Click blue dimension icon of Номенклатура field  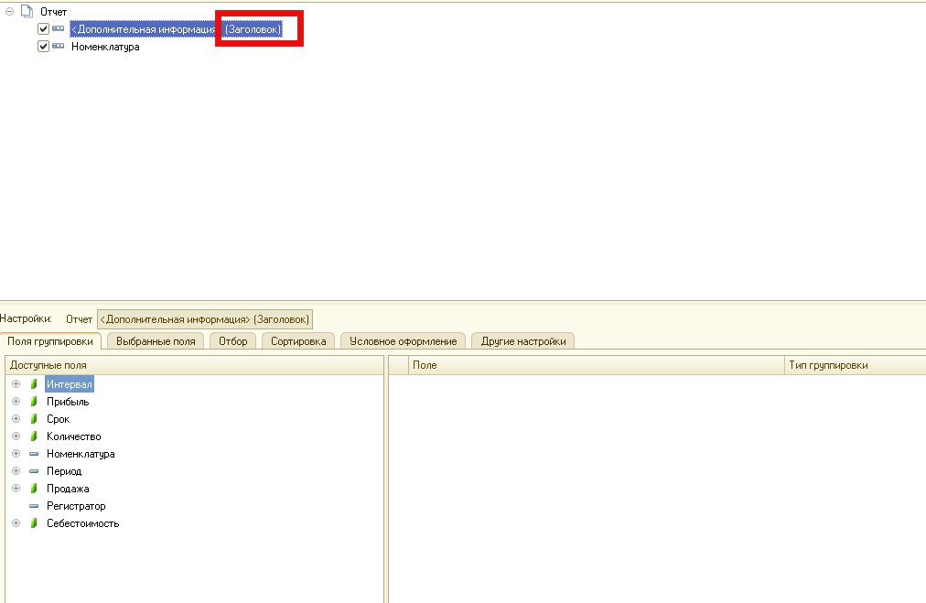click(34, 454)
